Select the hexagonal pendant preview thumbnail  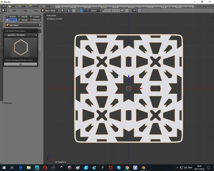[21, 47]
